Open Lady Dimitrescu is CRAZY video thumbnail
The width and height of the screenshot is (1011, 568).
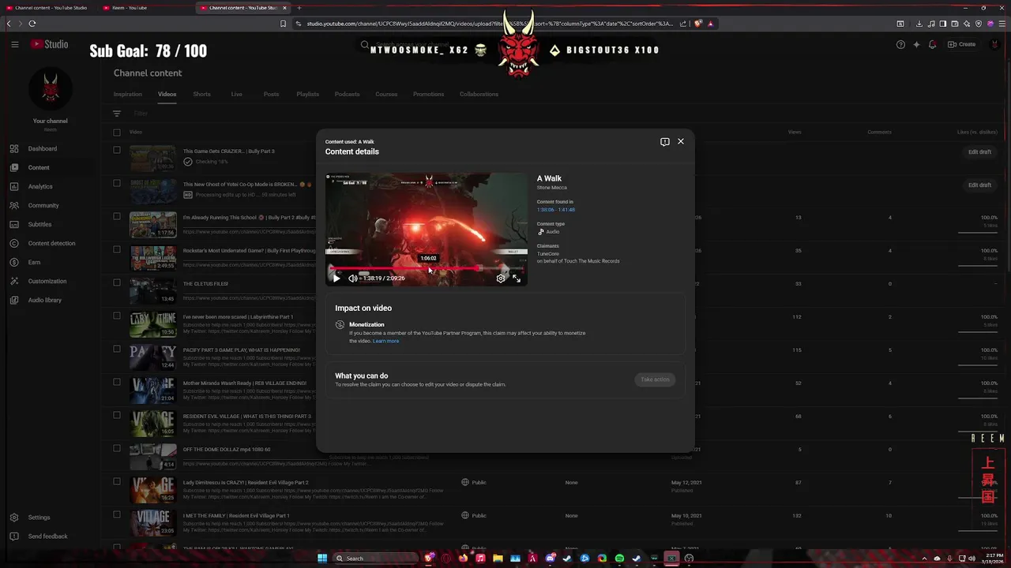(x=153, y=489)
